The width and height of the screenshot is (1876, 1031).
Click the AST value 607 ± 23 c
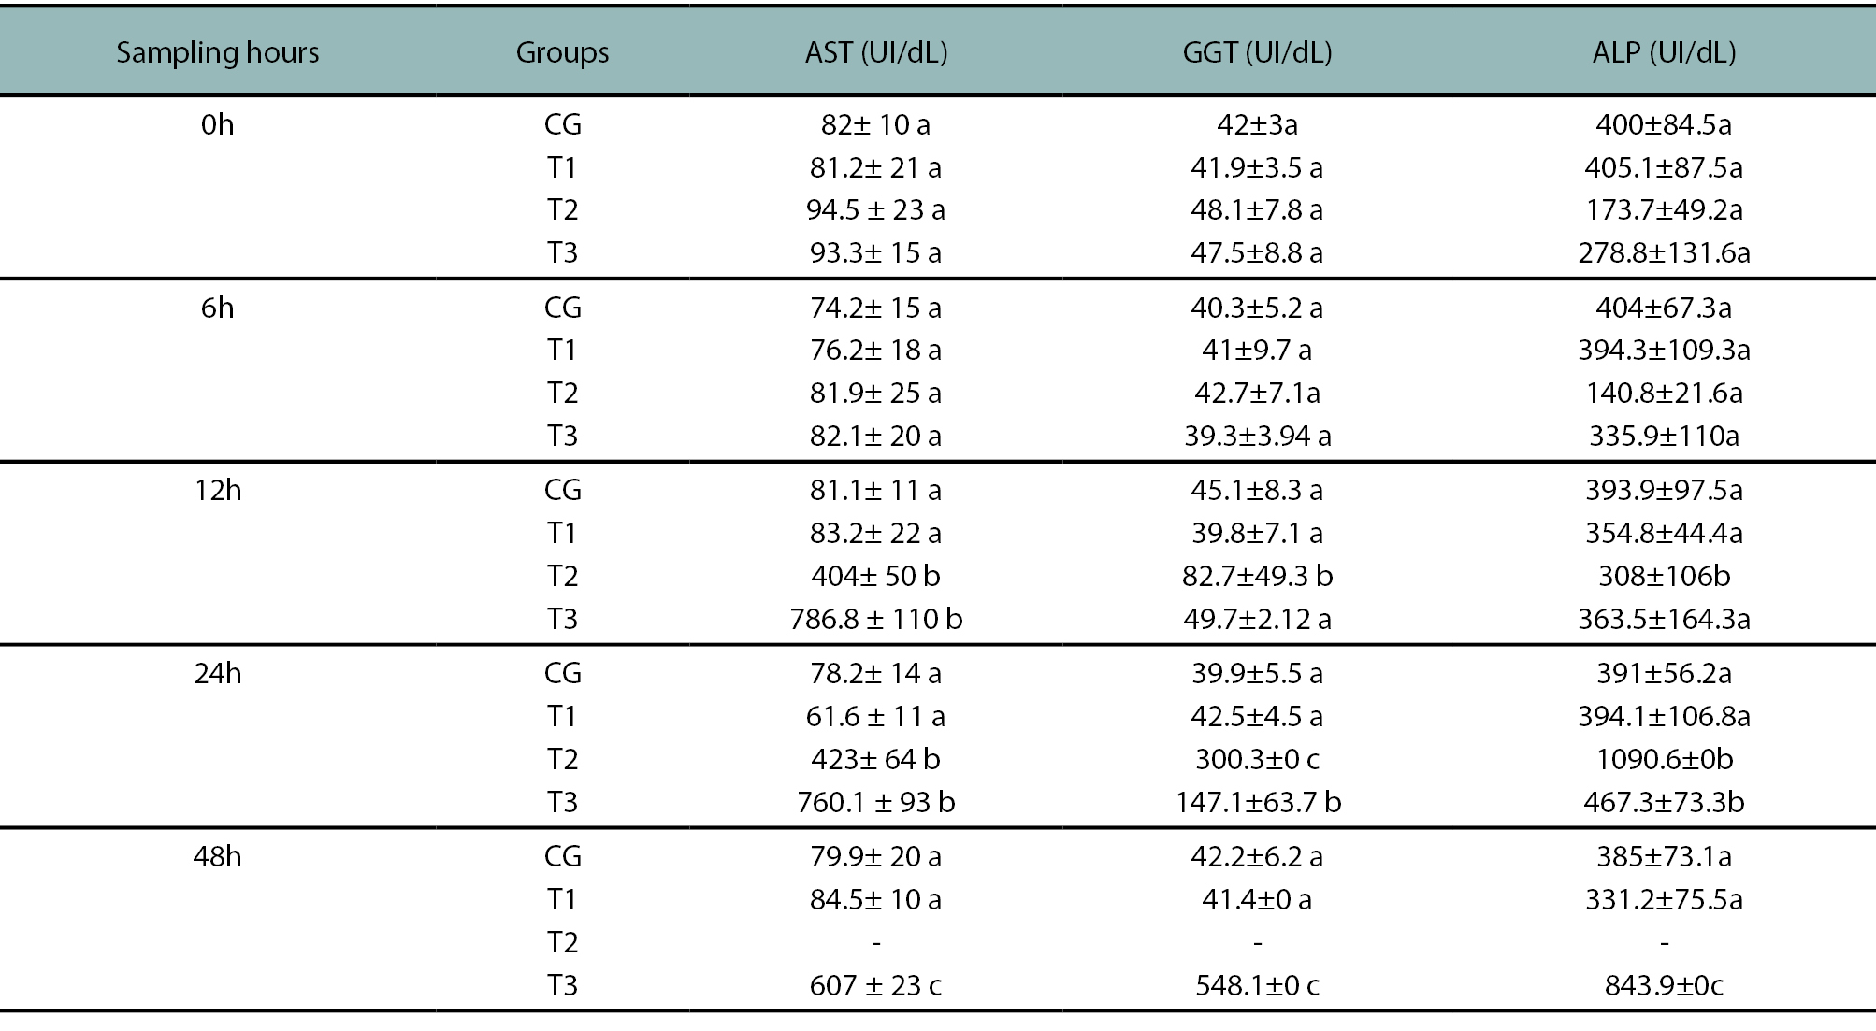click(875, 985)
